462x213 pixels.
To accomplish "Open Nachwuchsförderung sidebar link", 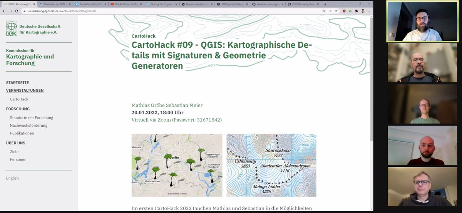I will coord(28,126).
